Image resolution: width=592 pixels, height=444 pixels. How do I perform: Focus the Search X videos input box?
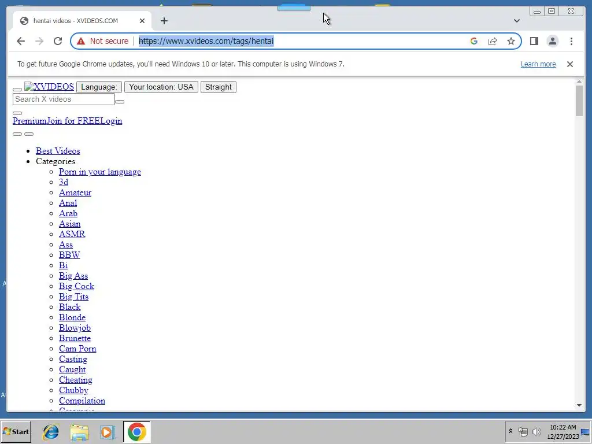click(x=64, y=99)
